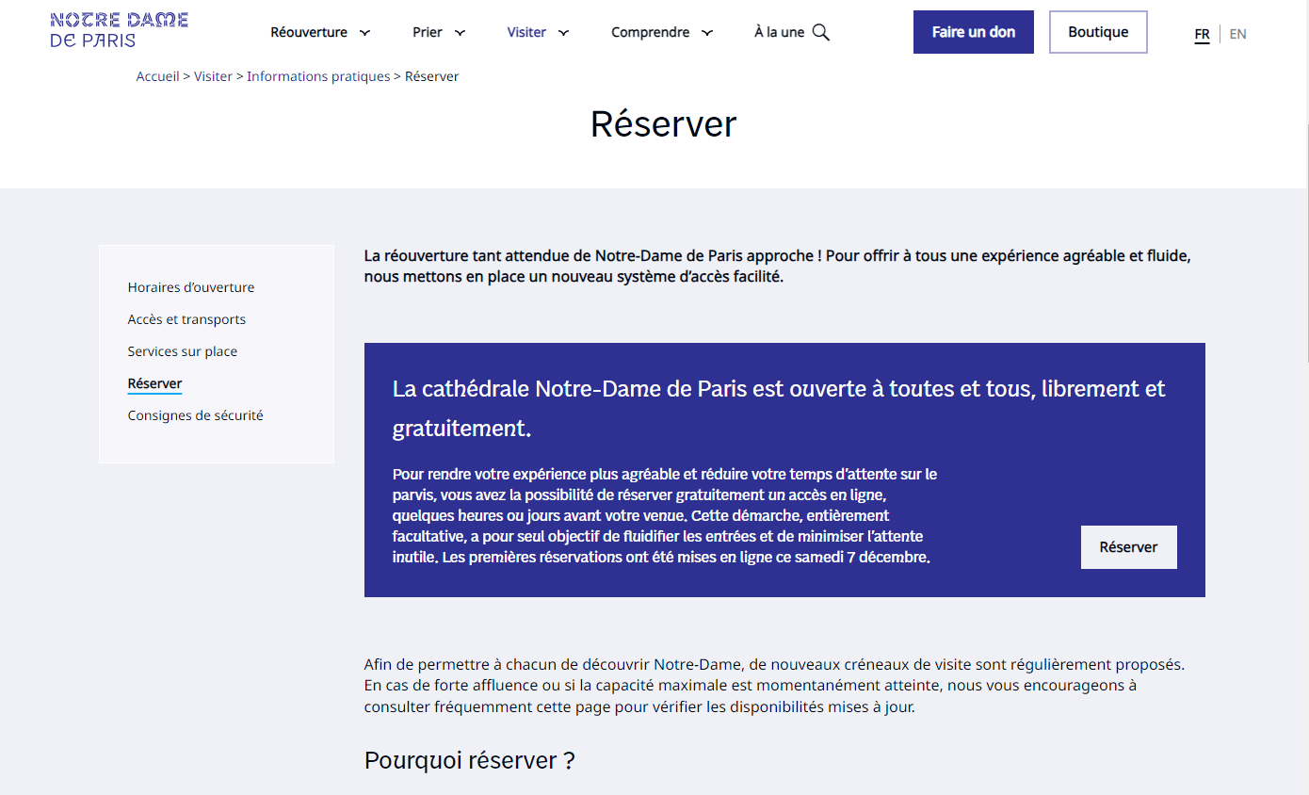This screenshot has height=795, width=1309.
Task: Select FR language option
Action: [1202, 34]
